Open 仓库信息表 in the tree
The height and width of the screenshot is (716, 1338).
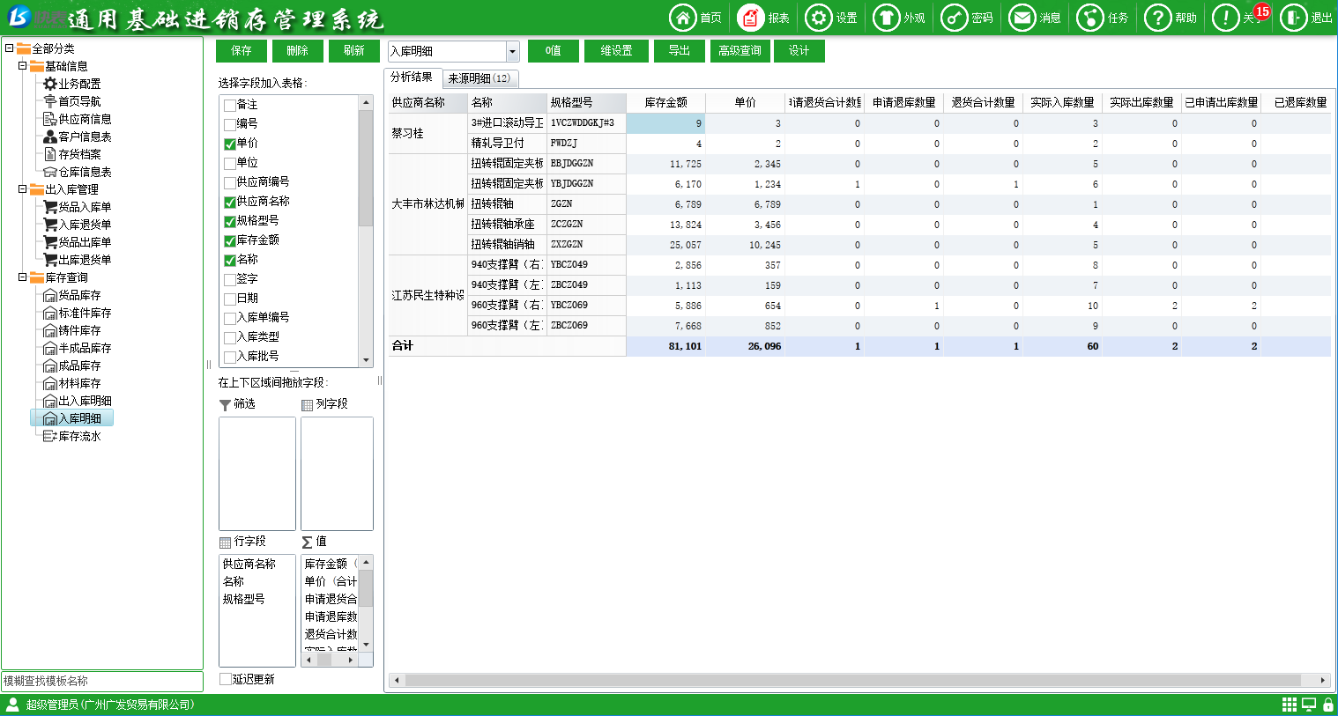tap(78, 172)
